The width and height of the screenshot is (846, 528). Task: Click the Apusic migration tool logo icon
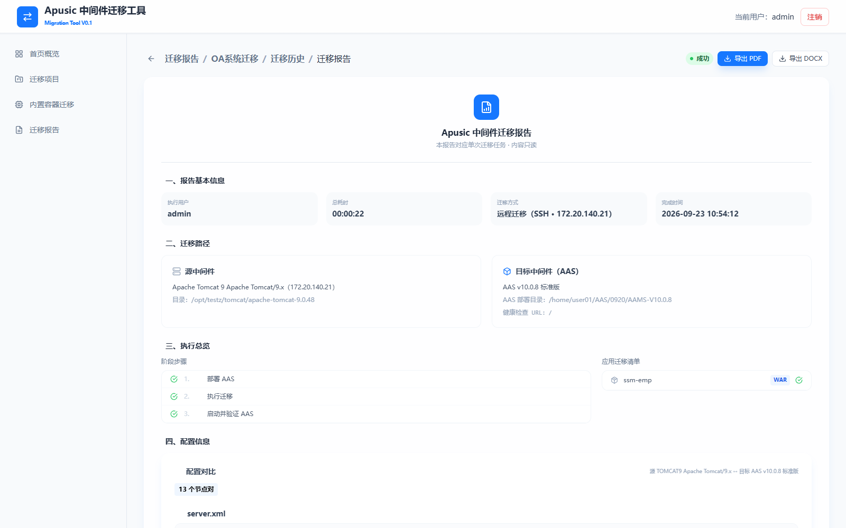pyautogui.click(x=27, y=17)
